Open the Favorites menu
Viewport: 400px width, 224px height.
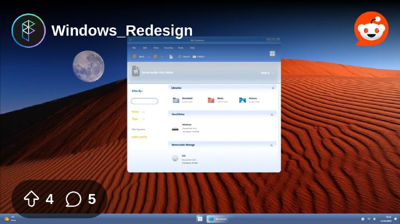coord(168,48)
